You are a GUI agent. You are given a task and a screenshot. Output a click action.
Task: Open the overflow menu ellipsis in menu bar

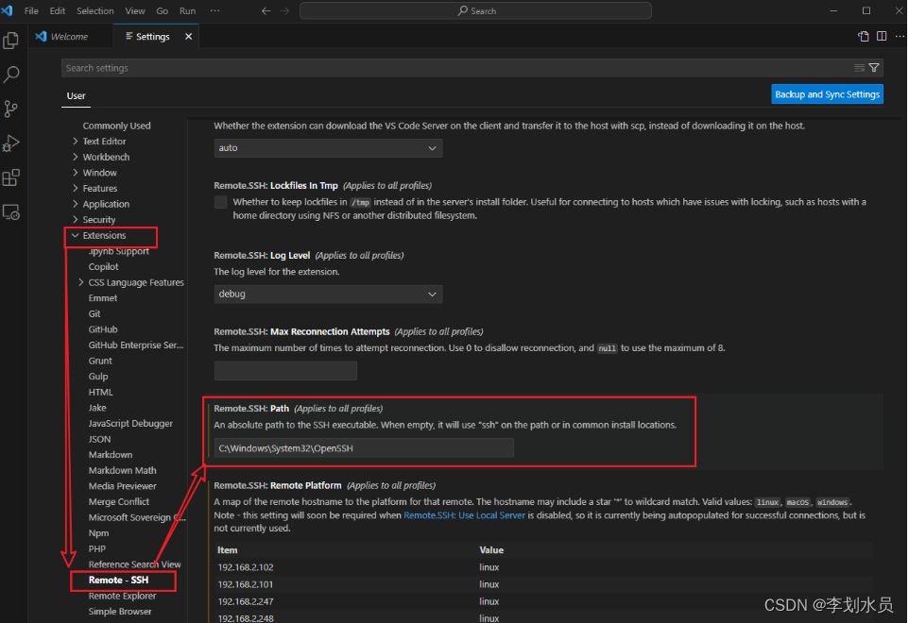click(x=215, y=10)
